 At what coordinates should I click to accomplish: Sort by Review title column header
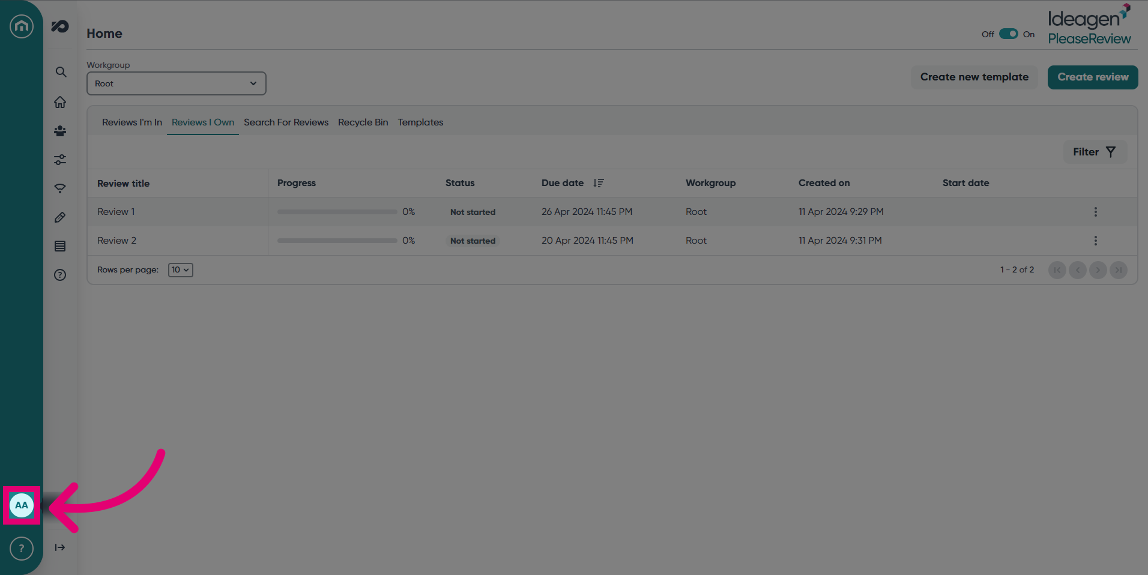pos(123,184)
